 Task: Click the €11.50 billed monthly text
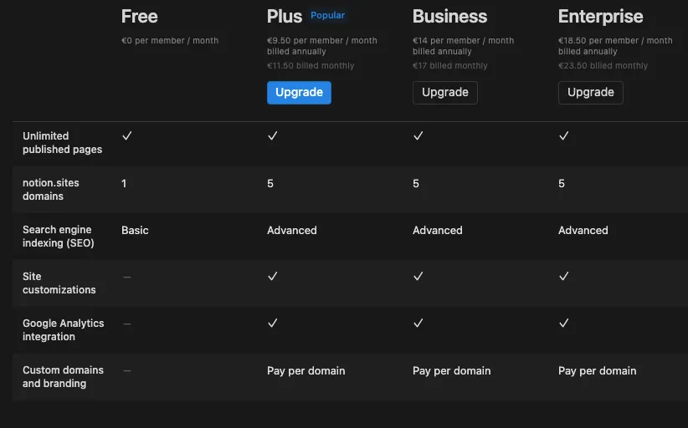[311, 66]
